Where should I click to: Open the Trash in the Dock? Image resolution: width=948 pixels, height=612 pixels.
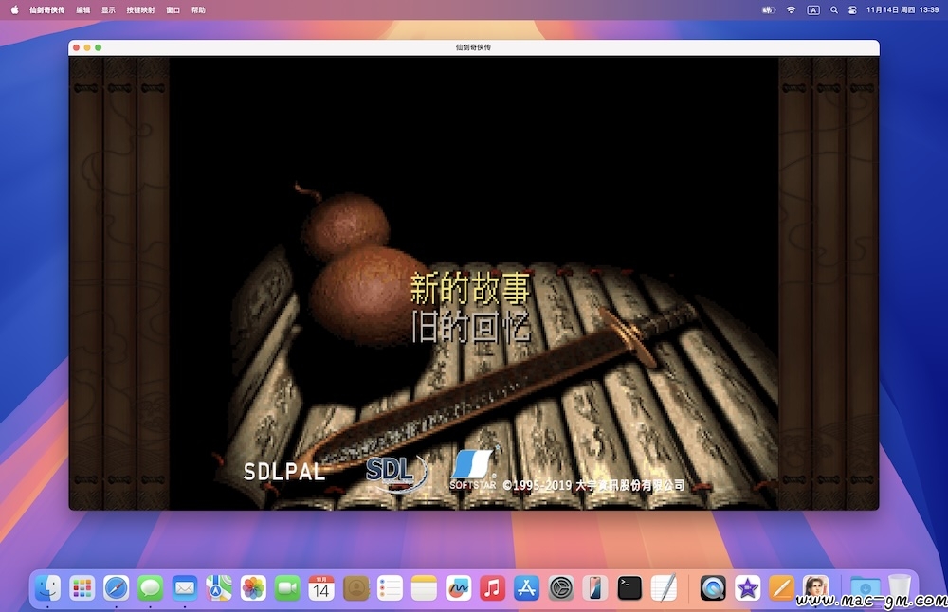900,587
